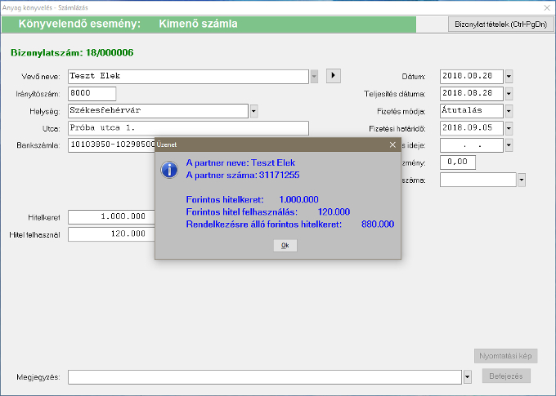This screenshot has height=396, width=556.
Task: Click the Utca field with Próba utca 1.
Action: pyautogui.click(x=188, y=127)
